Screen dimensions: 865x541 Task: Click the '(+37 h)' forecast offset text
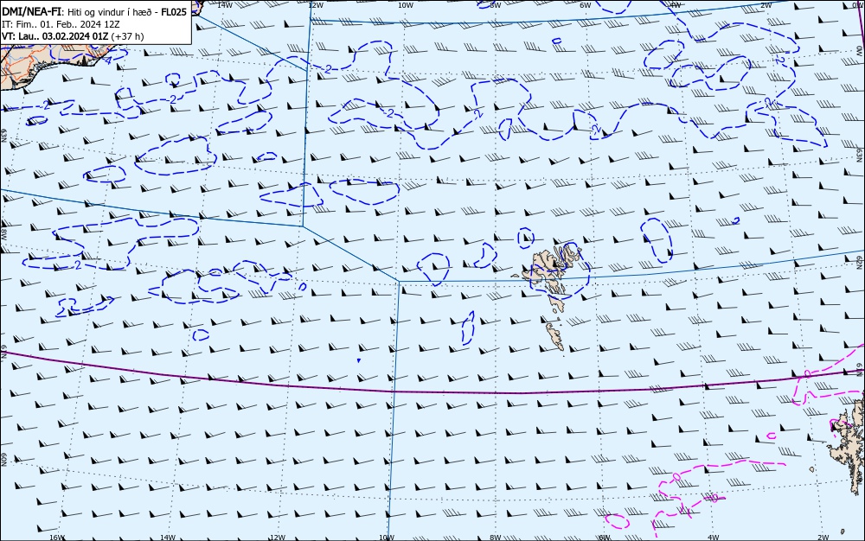pos(127,36)
